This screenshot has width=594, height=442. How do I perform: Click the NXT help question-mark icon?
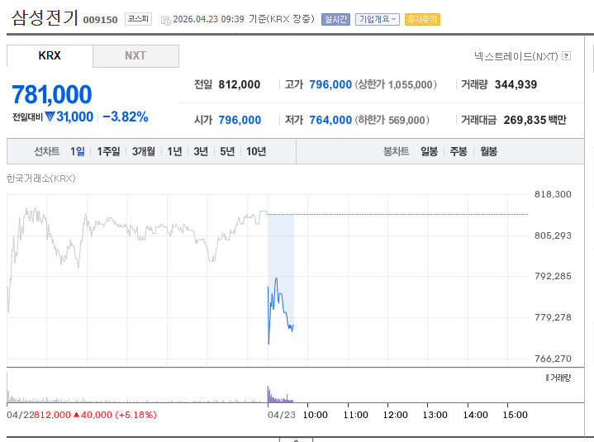[567, 56]
